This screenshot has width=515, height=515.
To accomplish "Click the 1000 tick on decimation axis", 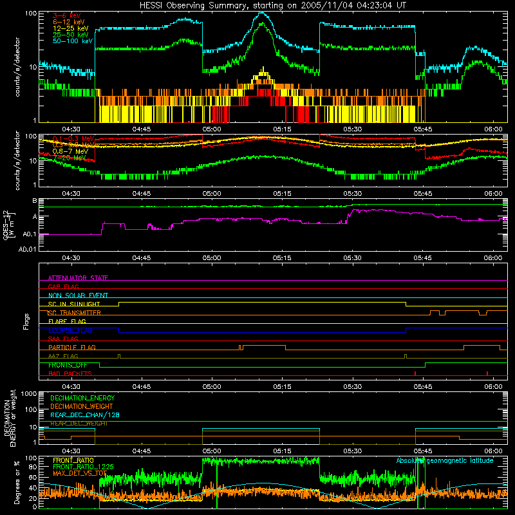I will tap(29, 393).
